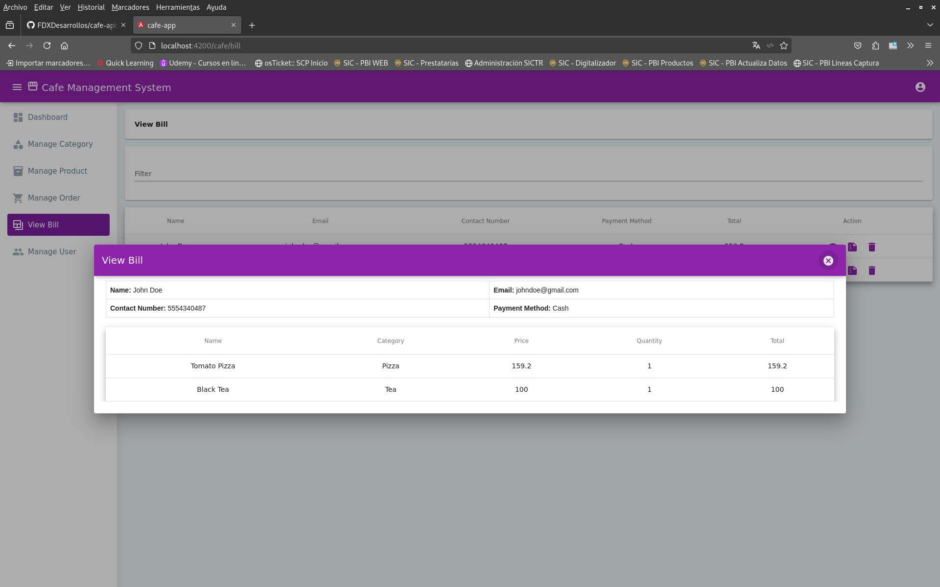940x587 pixels.
Task: Click the cafe storefront logo icon
Action: (33, 86)
